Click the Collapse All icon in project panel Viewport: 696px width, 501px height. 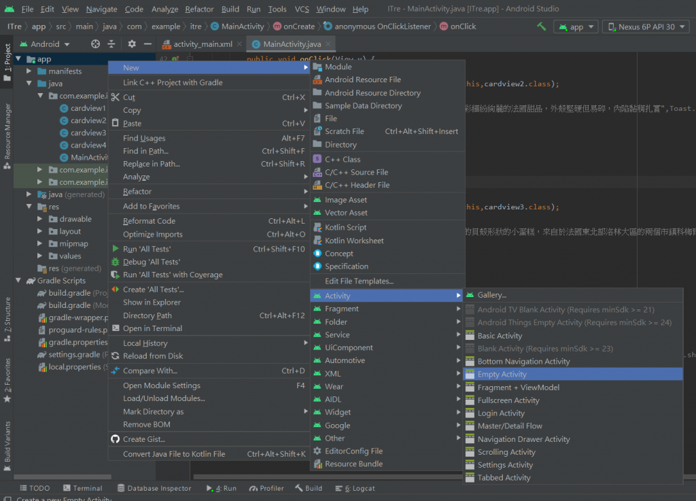pos(111,44)
